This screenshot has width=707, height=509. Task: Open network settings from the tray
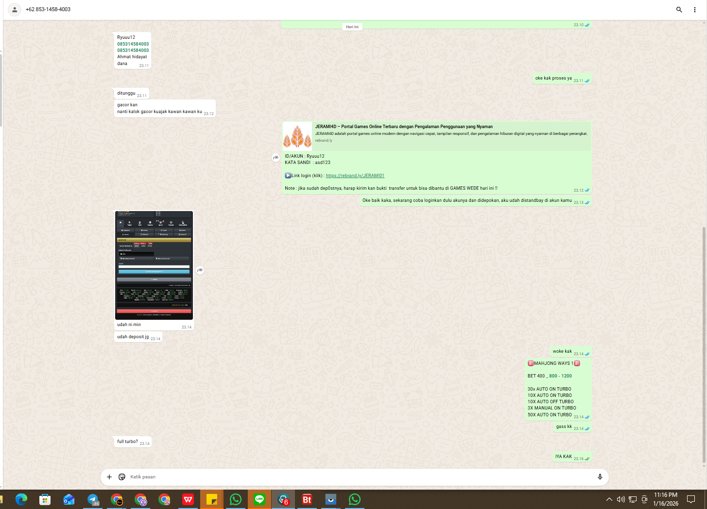633,499
